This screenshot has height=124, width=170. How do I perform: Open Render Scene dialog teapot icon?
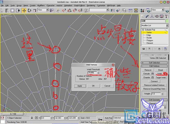[148, 10]
